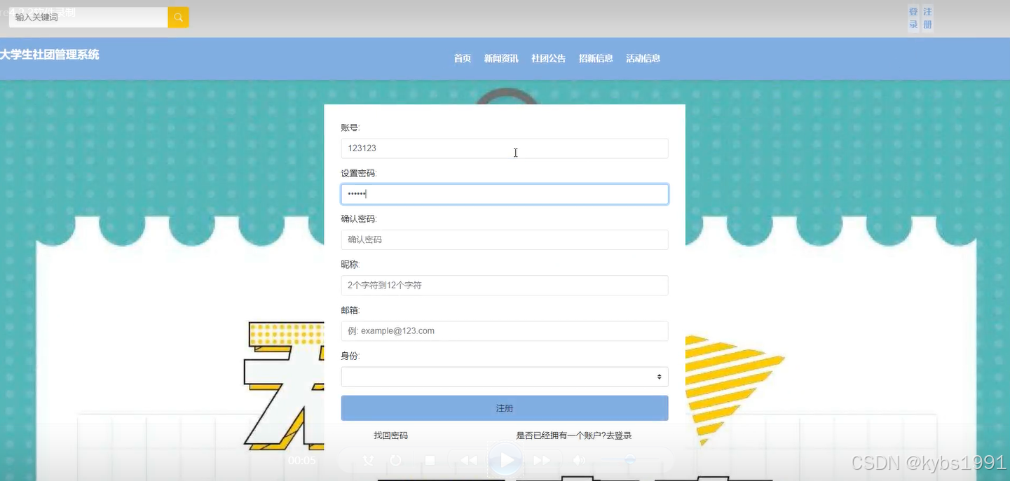
Task: Click the yellow search magnifier button
Action: point(179,18)
